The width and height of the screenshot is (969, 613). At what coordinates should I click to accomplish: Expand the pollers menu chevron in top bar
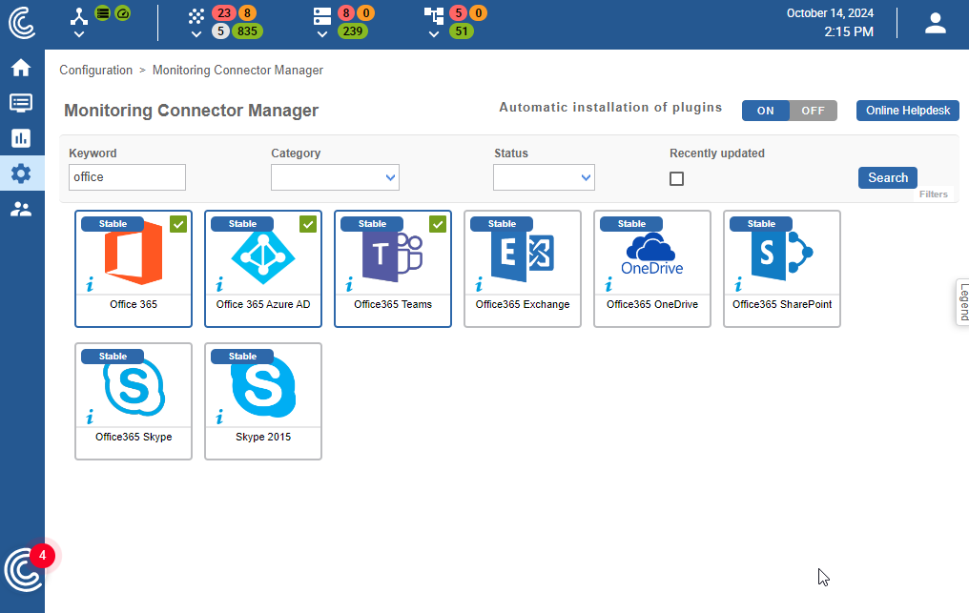pos(79,34)
